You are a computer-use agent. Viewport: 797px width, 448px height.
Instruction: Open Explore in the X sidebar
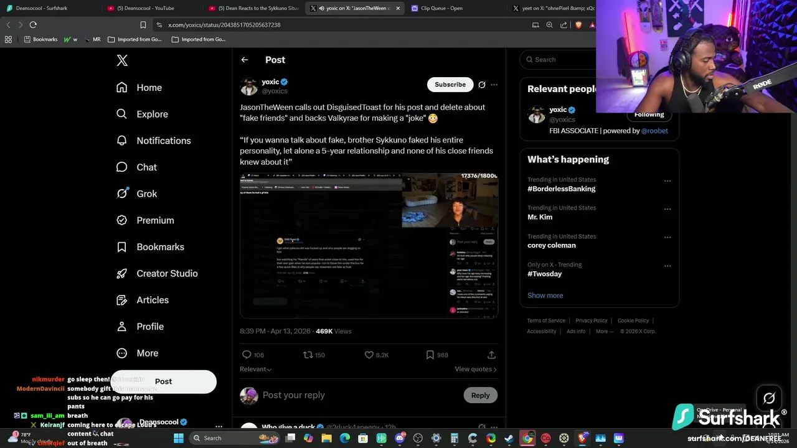point(142,114)
